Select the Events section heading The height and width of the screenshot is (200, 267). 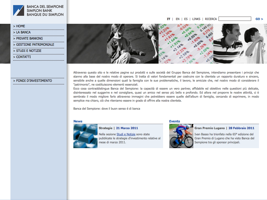(175, 121)
